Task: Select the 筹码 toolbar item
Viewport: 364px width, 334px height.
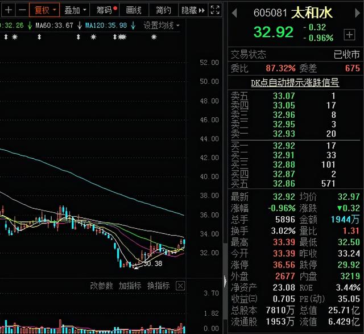Action: click(105, 10)
